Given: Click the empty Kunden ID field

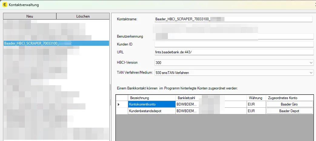Looking at the screenshot, I should (x=233, y=44).
